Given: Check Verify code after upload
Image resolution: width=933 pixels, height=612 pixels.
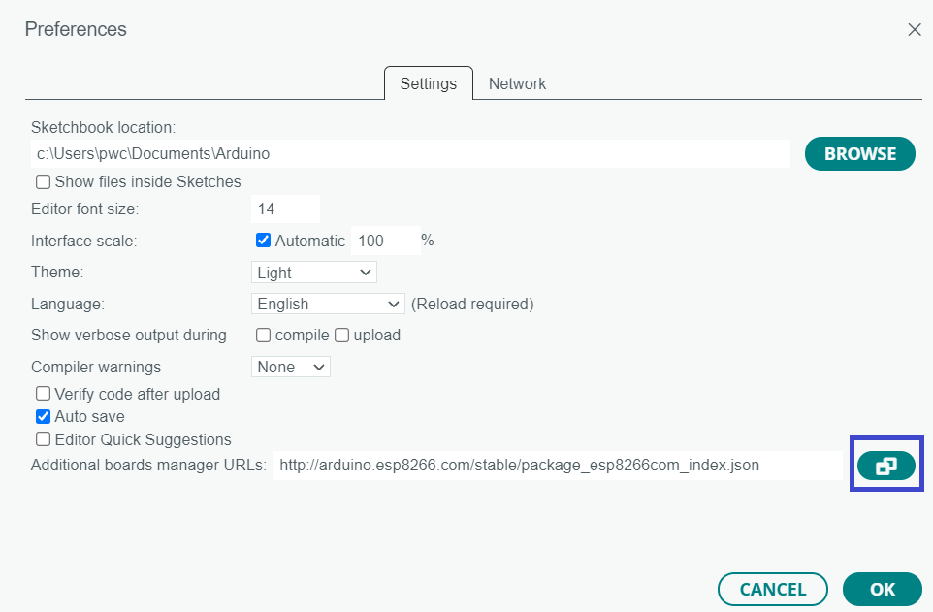Looking at the screenshot, I should 43,394.
